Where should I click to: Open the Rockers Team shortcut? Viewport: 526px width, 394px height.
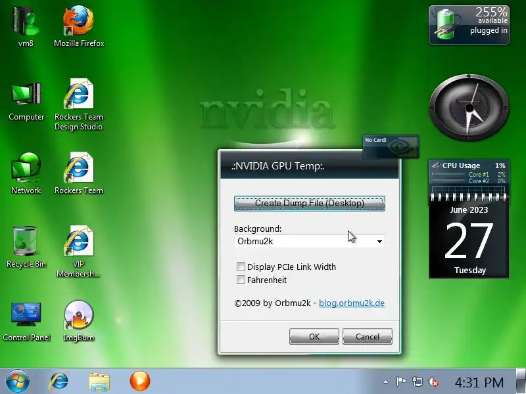tap(78, 173)
